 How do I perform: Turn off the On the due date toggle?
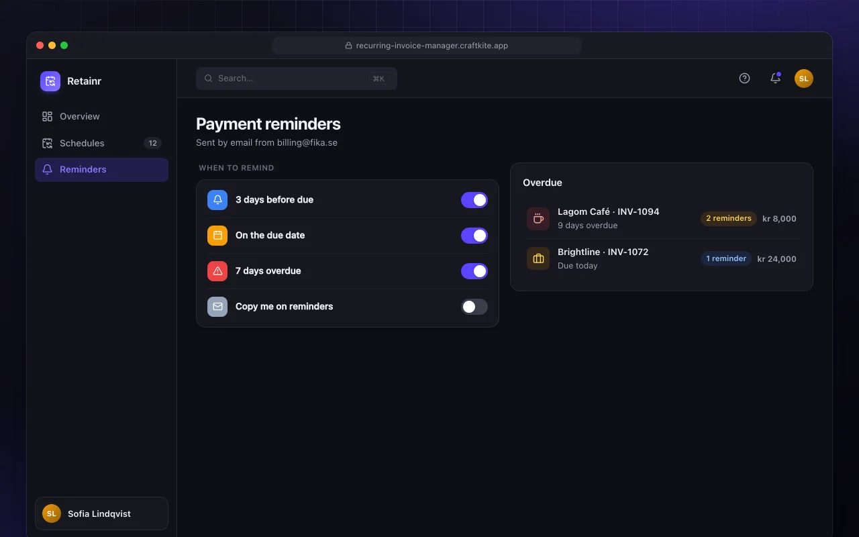pyautogui.click(x=474, y=236)
